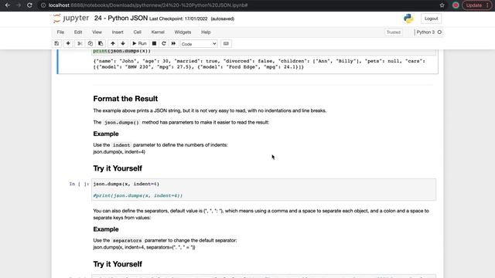Image resolution: width=495 pixels, height=278 pixels.
Task: Click the browser address bar URL
Action: coord(148,5)
